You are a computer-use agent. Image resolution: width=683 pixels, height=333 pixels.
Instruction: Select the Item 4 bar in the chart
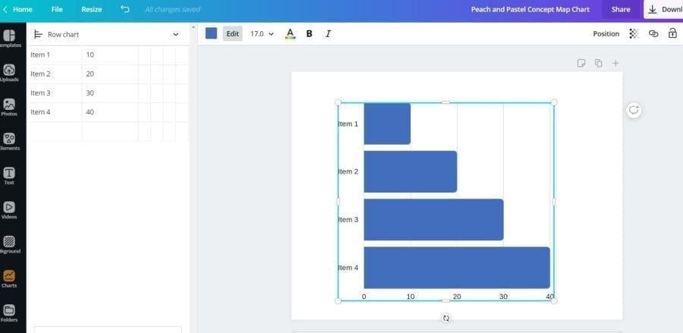click(457, 267)
